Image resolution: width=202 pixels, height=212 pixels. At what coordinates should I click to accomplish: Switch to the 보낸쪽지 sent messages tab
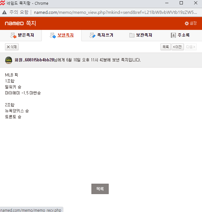pyautogui.click(x=62, y=35)
